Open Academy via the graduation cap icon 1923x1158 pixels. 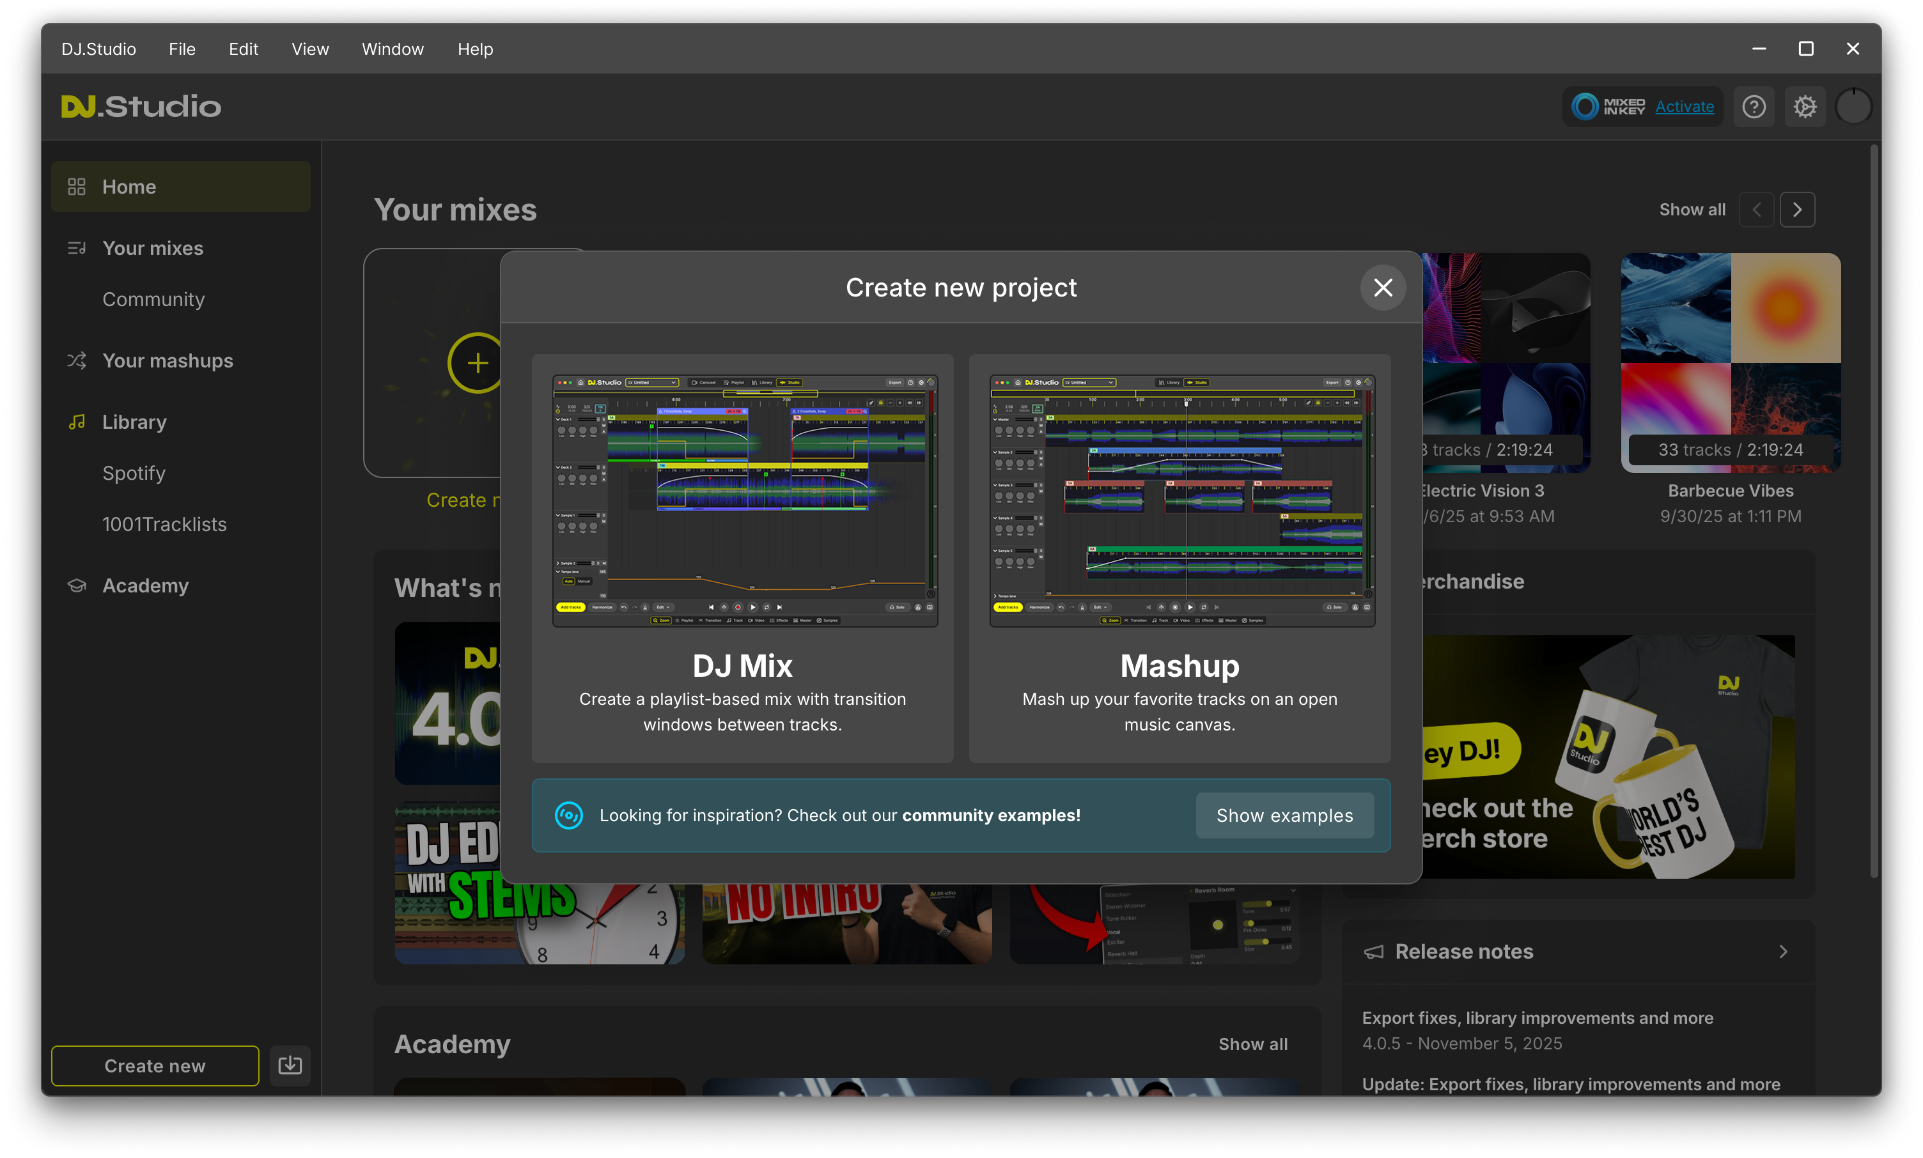77,585
